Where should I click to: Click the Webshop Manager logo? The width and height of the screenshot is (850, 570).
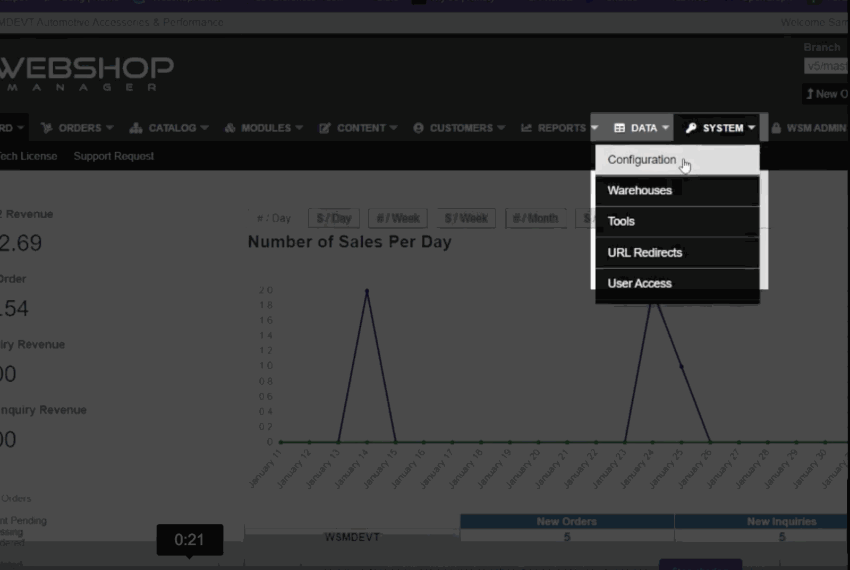(x=87, y=74)
